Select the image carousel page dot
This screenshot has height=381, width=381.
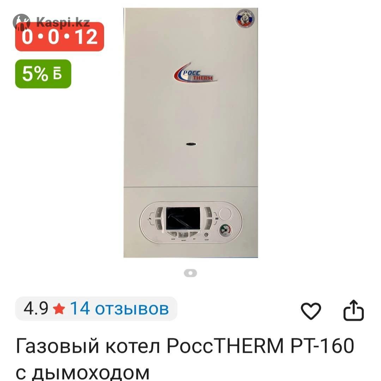pyautogui.click(x=190, y=273)
